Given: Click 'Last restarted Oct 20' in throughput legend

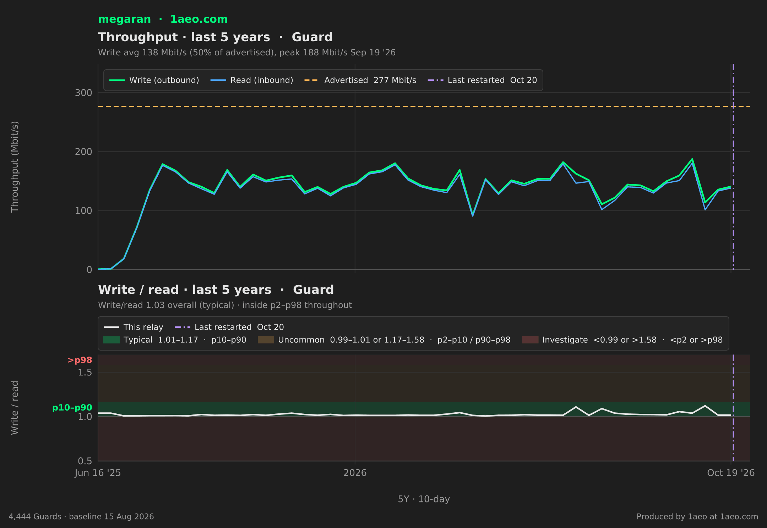Looking at the screenshot, I should tap(492, 80).
